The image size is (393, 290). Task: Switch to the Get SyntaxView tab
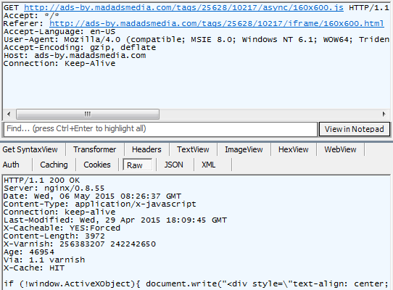coord(30,149)
